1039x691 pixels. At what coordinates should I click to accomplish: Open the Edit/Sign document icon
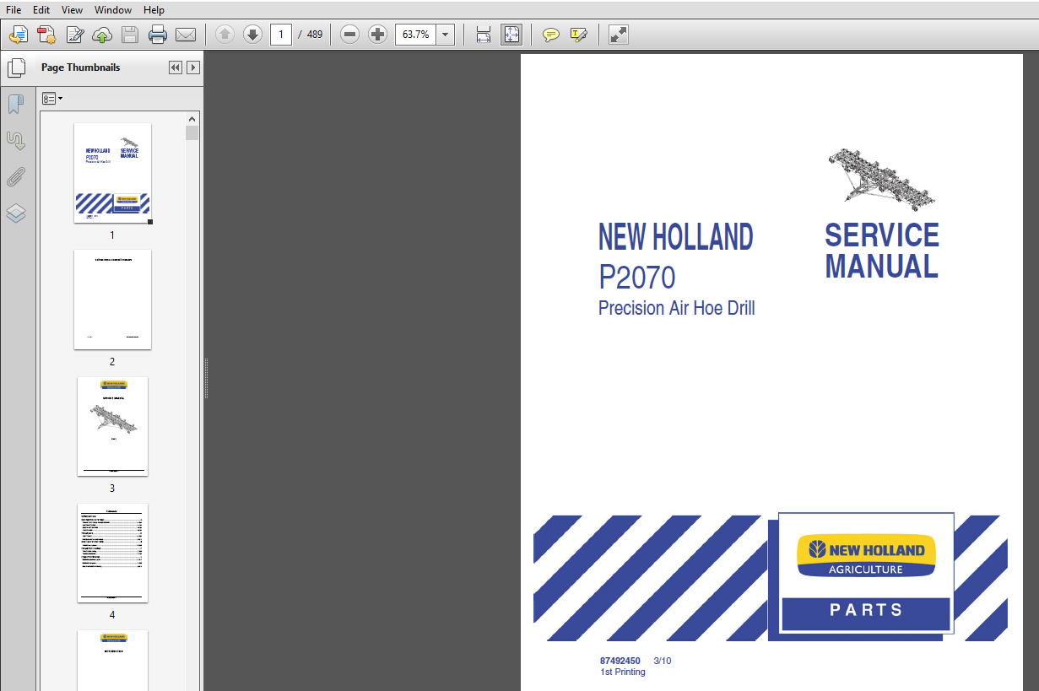[75, 35]
